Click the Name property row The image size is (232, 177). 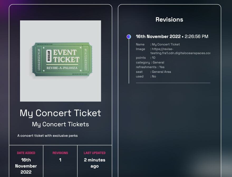[x=158, y=44]
